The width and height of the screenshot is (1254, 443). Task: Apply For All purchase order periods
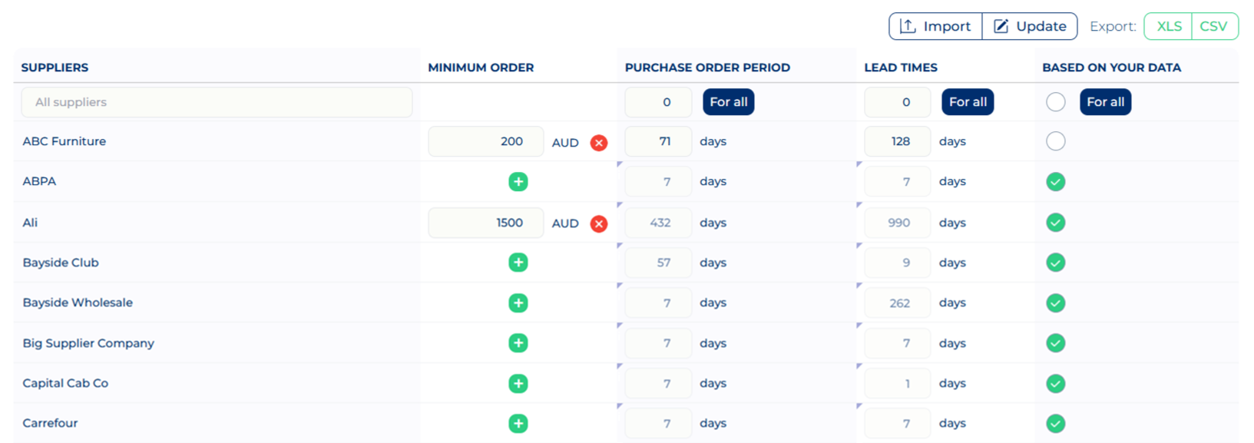click(728, 101)
